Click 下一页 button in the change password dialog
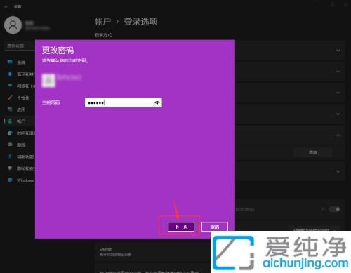351x273 pixels. 181,227
